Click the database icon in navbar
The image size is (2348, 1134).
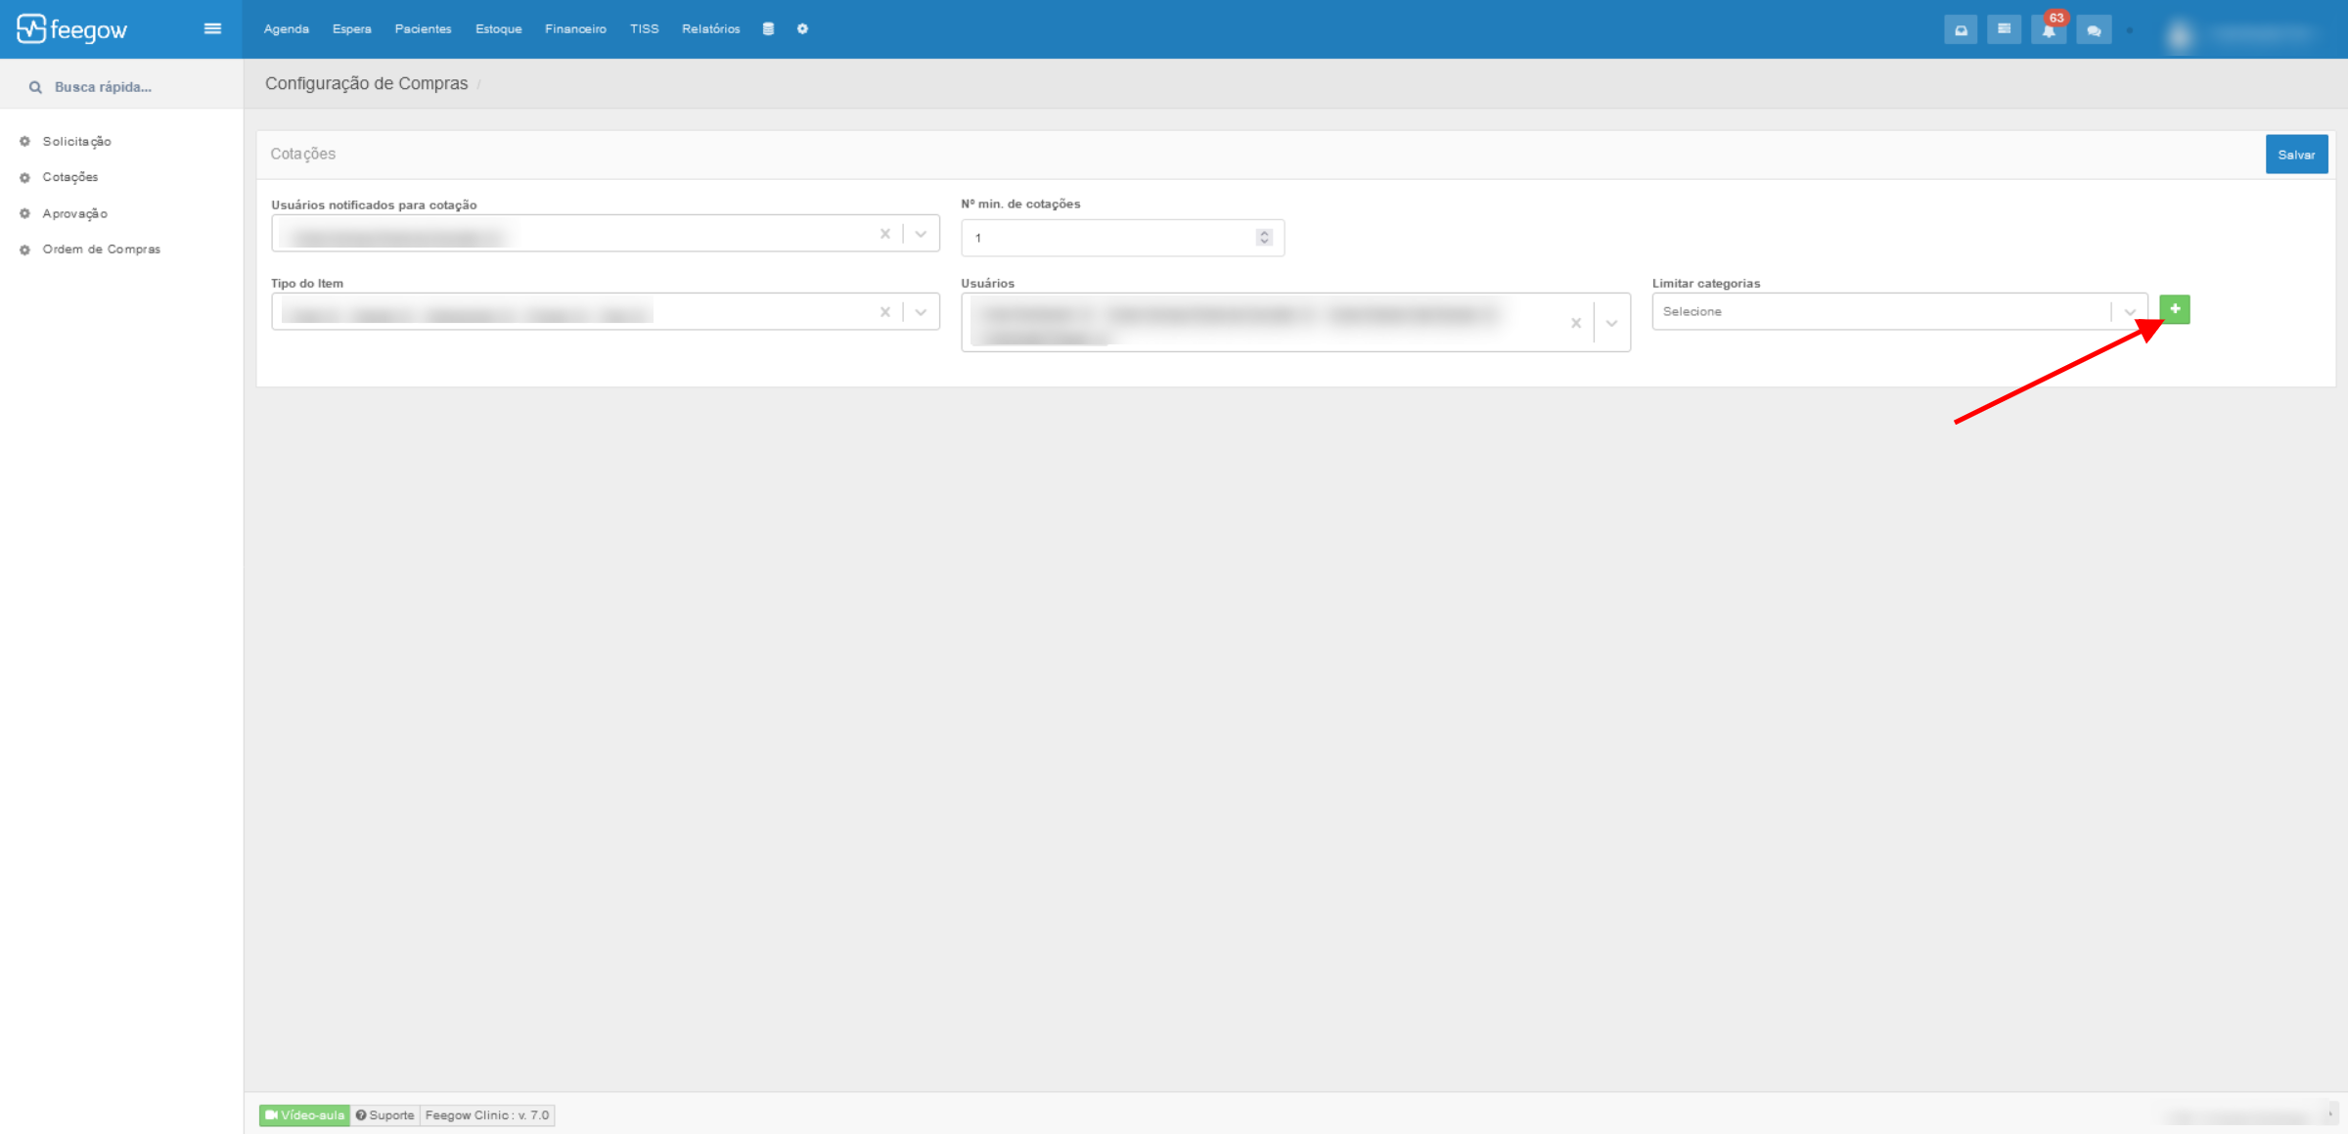[x=768, y=28]
